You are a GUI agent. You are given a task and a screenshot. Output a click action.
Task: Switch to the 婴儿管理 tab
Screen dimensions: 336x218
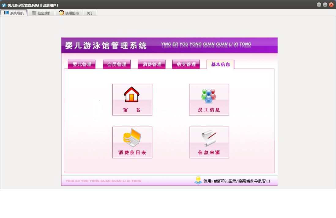82,64
